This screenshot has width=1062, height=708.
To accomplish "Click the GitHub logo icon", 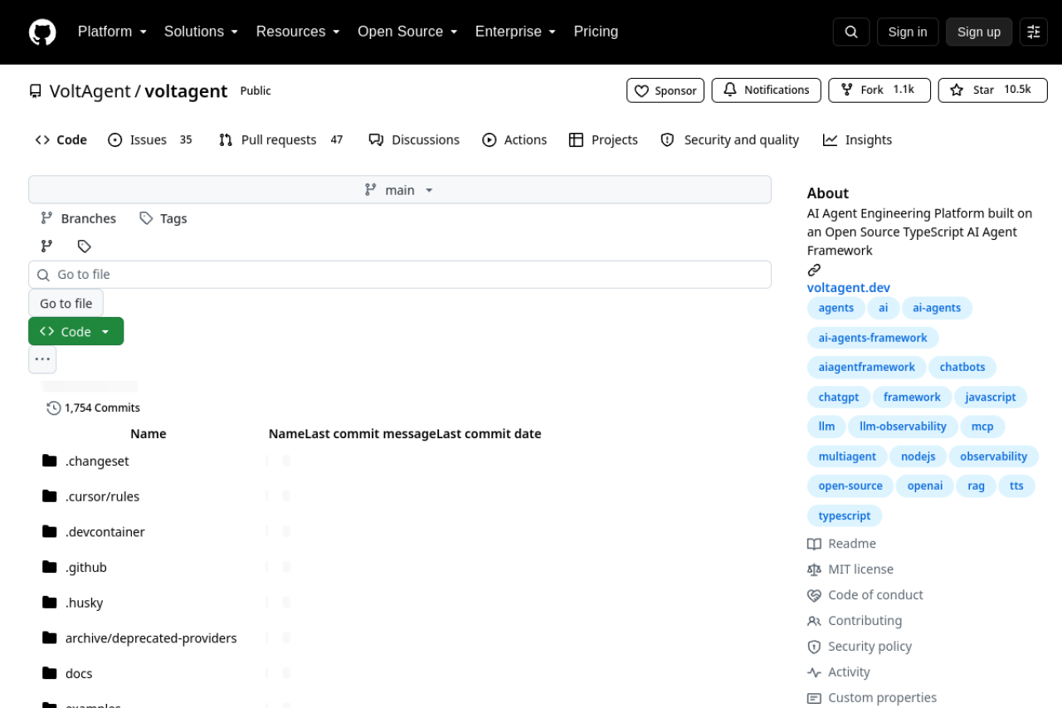I will tap(42, 32).
